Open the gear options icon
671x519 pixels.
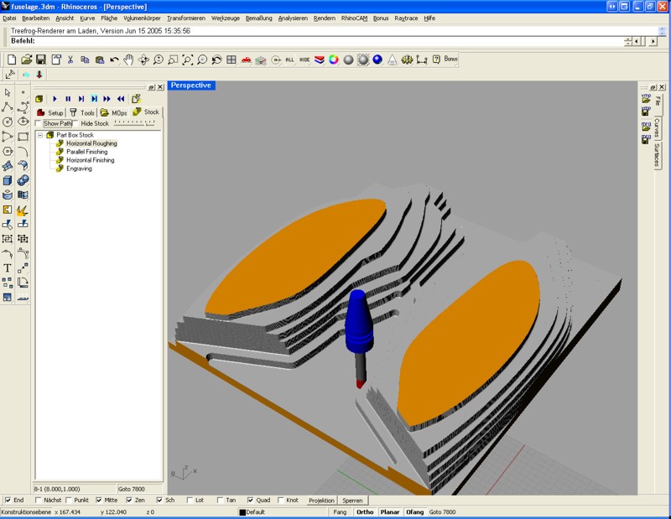pos(407,60)
